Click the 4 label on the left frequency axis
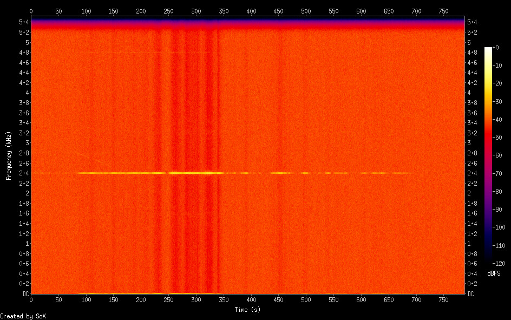511x320 pixels. pos(26,93)
